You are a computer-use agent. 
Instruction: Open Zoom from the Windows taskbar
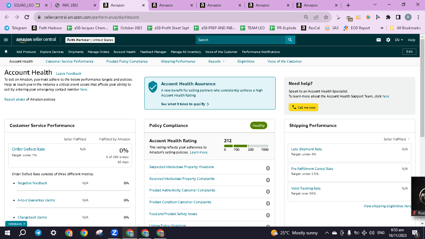(x=114, y=233)
